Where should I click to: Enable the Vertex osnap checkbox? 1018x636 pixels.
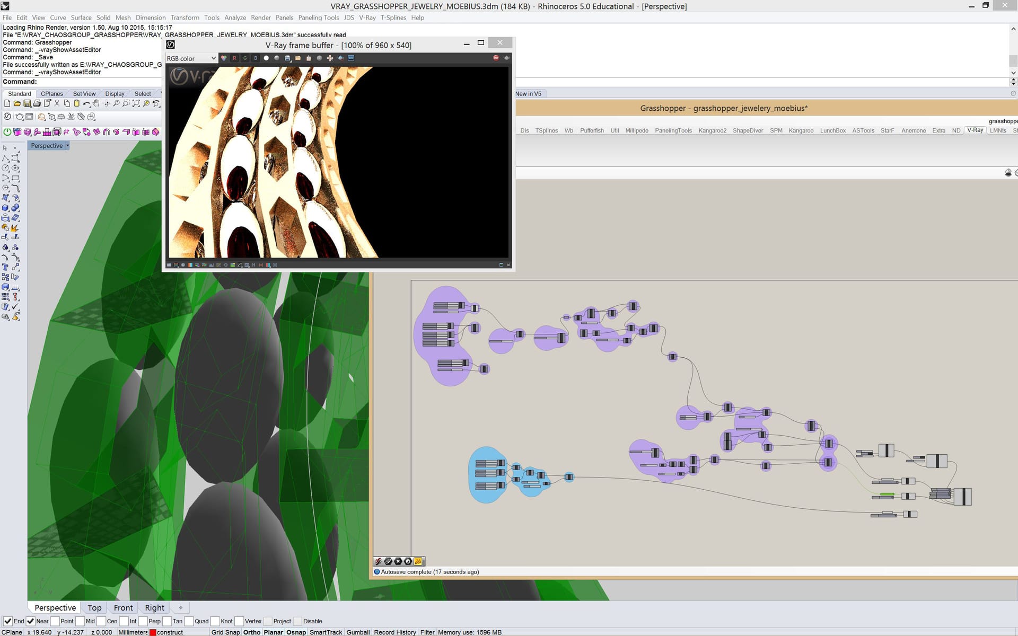pyautogui.click(x=239, y=621)
